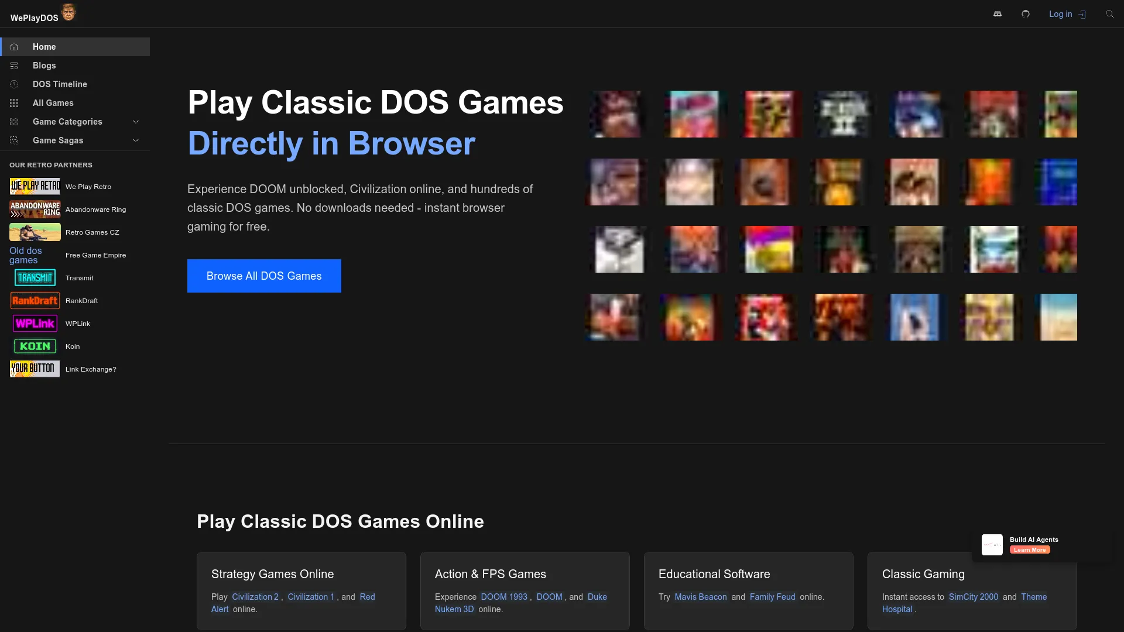Click the WPLink text link

(78, 324)
